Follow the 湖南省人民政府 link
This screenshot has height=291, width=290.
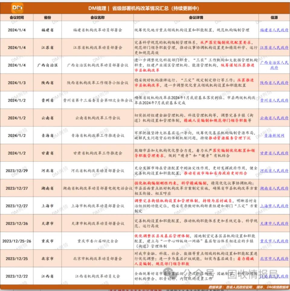(x=274, y=188)
